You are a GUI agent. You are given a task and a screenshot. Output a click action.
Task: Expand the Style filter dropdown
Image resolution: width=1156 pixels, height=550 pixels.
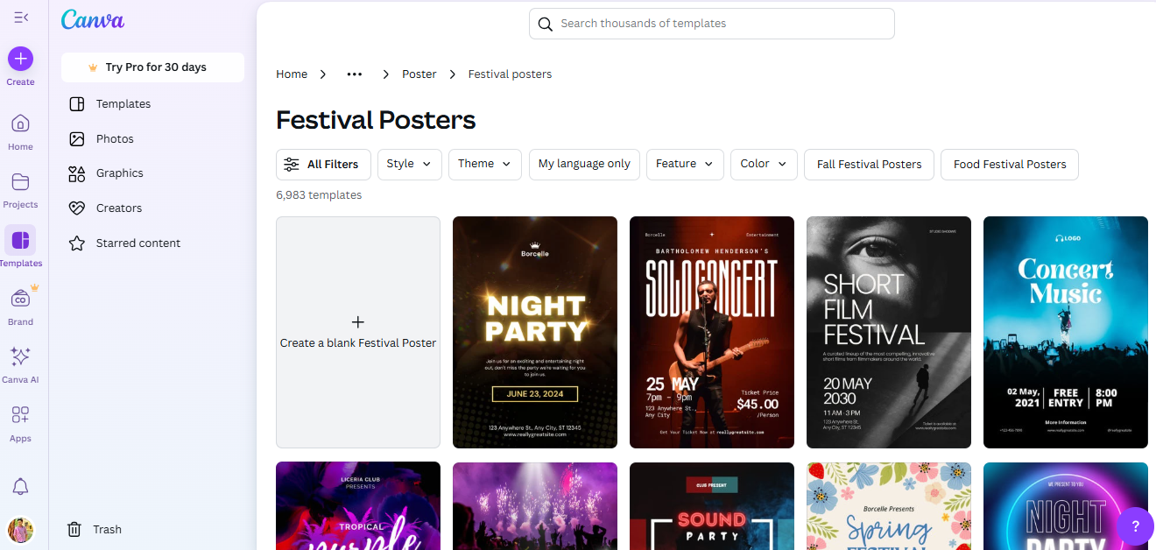pyautogui.click(x=409, y=164)
